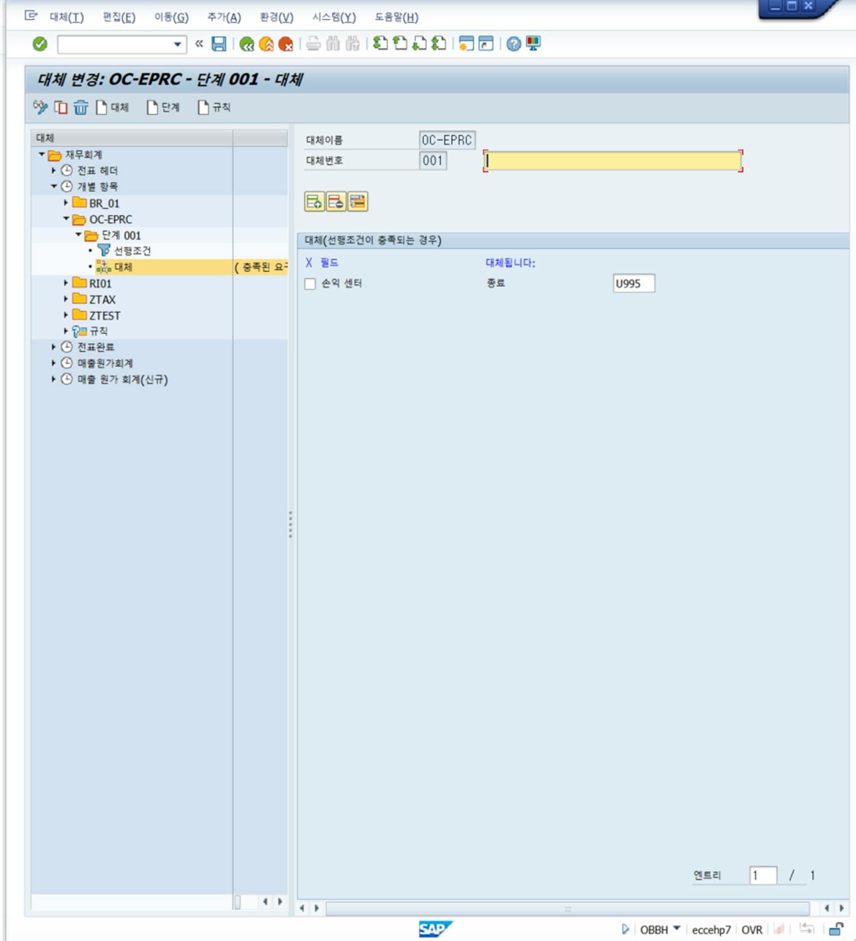
Task: Open the 추가(A) menu
Action: coord(224,17)
